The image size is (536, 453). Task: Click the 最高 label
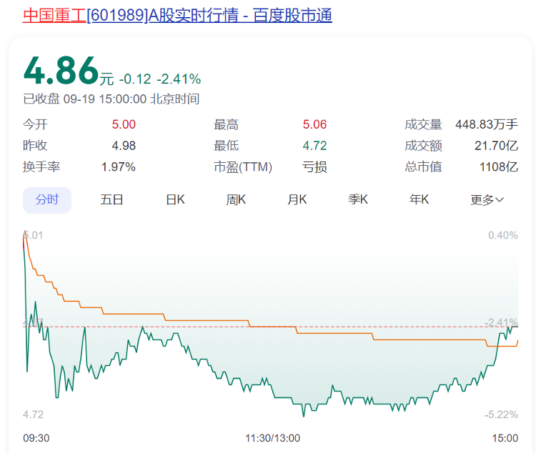pos(226,124)
